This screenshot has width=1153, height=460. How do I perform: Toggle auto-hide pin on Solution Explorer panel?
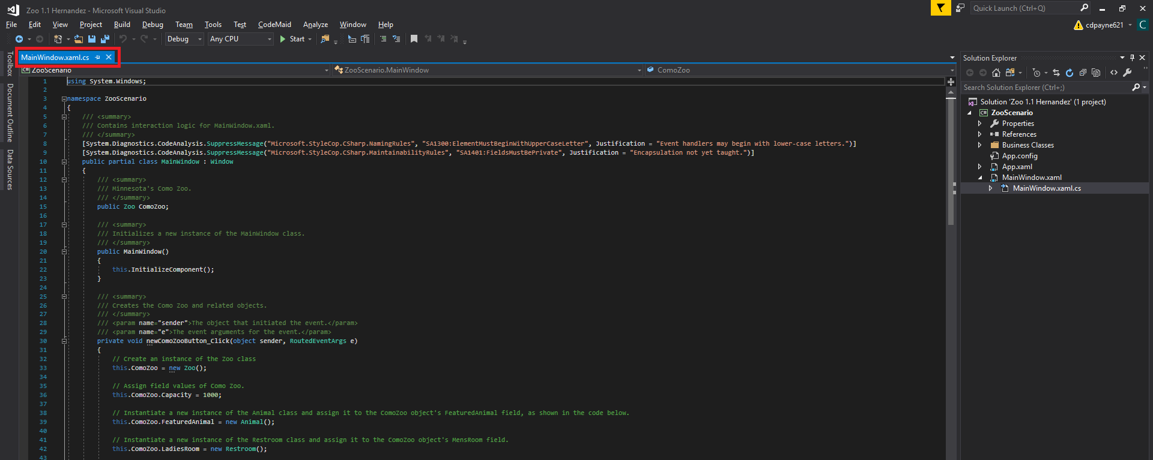click(1132, 58)
